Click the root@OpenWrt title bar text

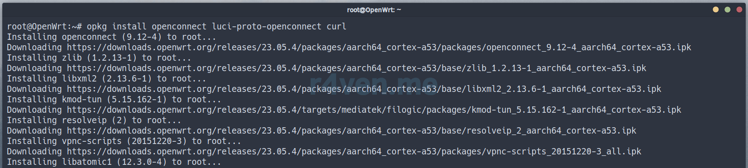pos(374,10)
